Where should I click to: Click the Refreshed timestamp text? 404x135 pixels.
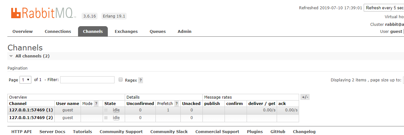click(x=330, y=8)
